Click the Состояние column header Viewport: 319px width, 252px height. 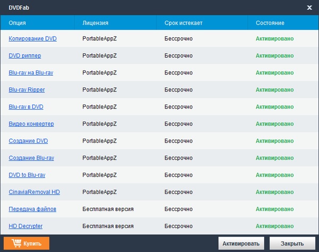coord(270,23)
